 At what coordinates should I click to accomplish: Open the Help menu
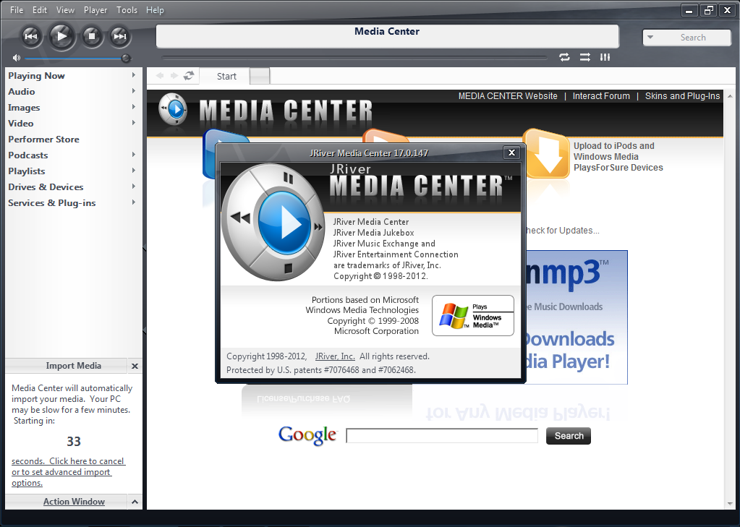pyautogui.click(x=155, y=10)
